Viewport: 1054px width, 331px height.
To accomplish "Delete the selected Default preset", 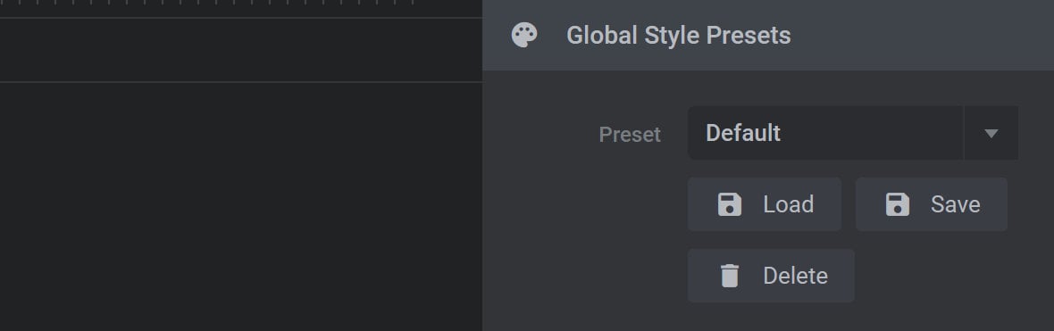I will 771,276.
